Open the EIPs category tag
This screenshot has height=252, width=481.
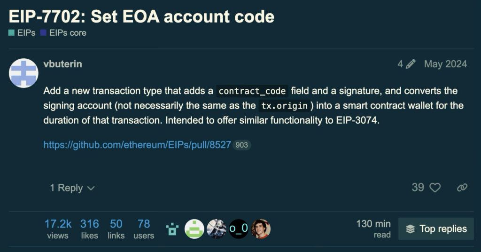pos(22,33)
